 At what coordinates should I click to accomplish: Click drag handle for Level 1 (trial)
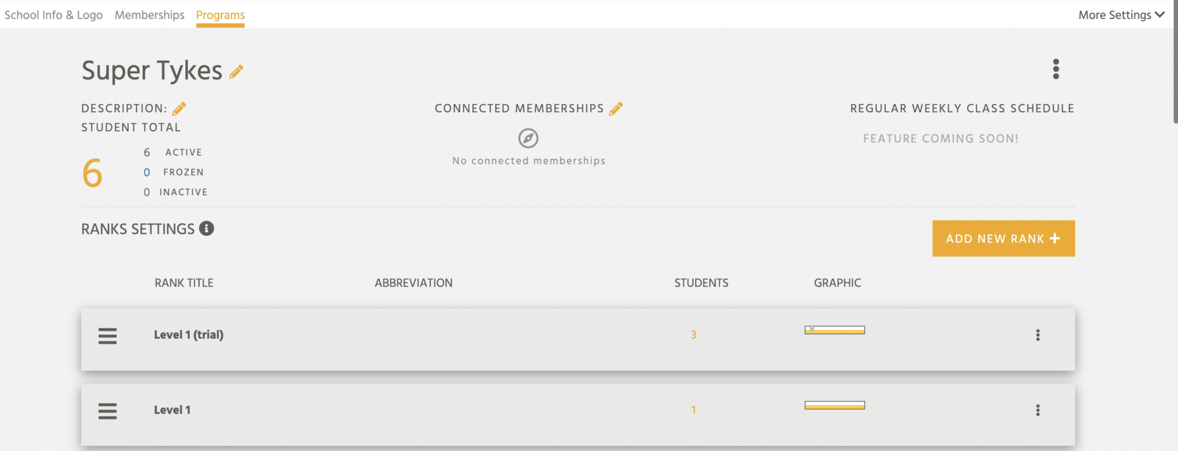pos(108,336)
